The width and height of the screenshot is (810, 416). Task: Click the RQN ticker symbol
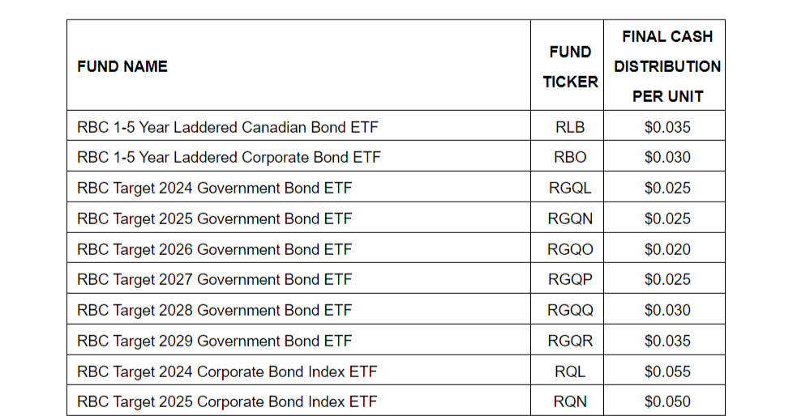[570, 401]
